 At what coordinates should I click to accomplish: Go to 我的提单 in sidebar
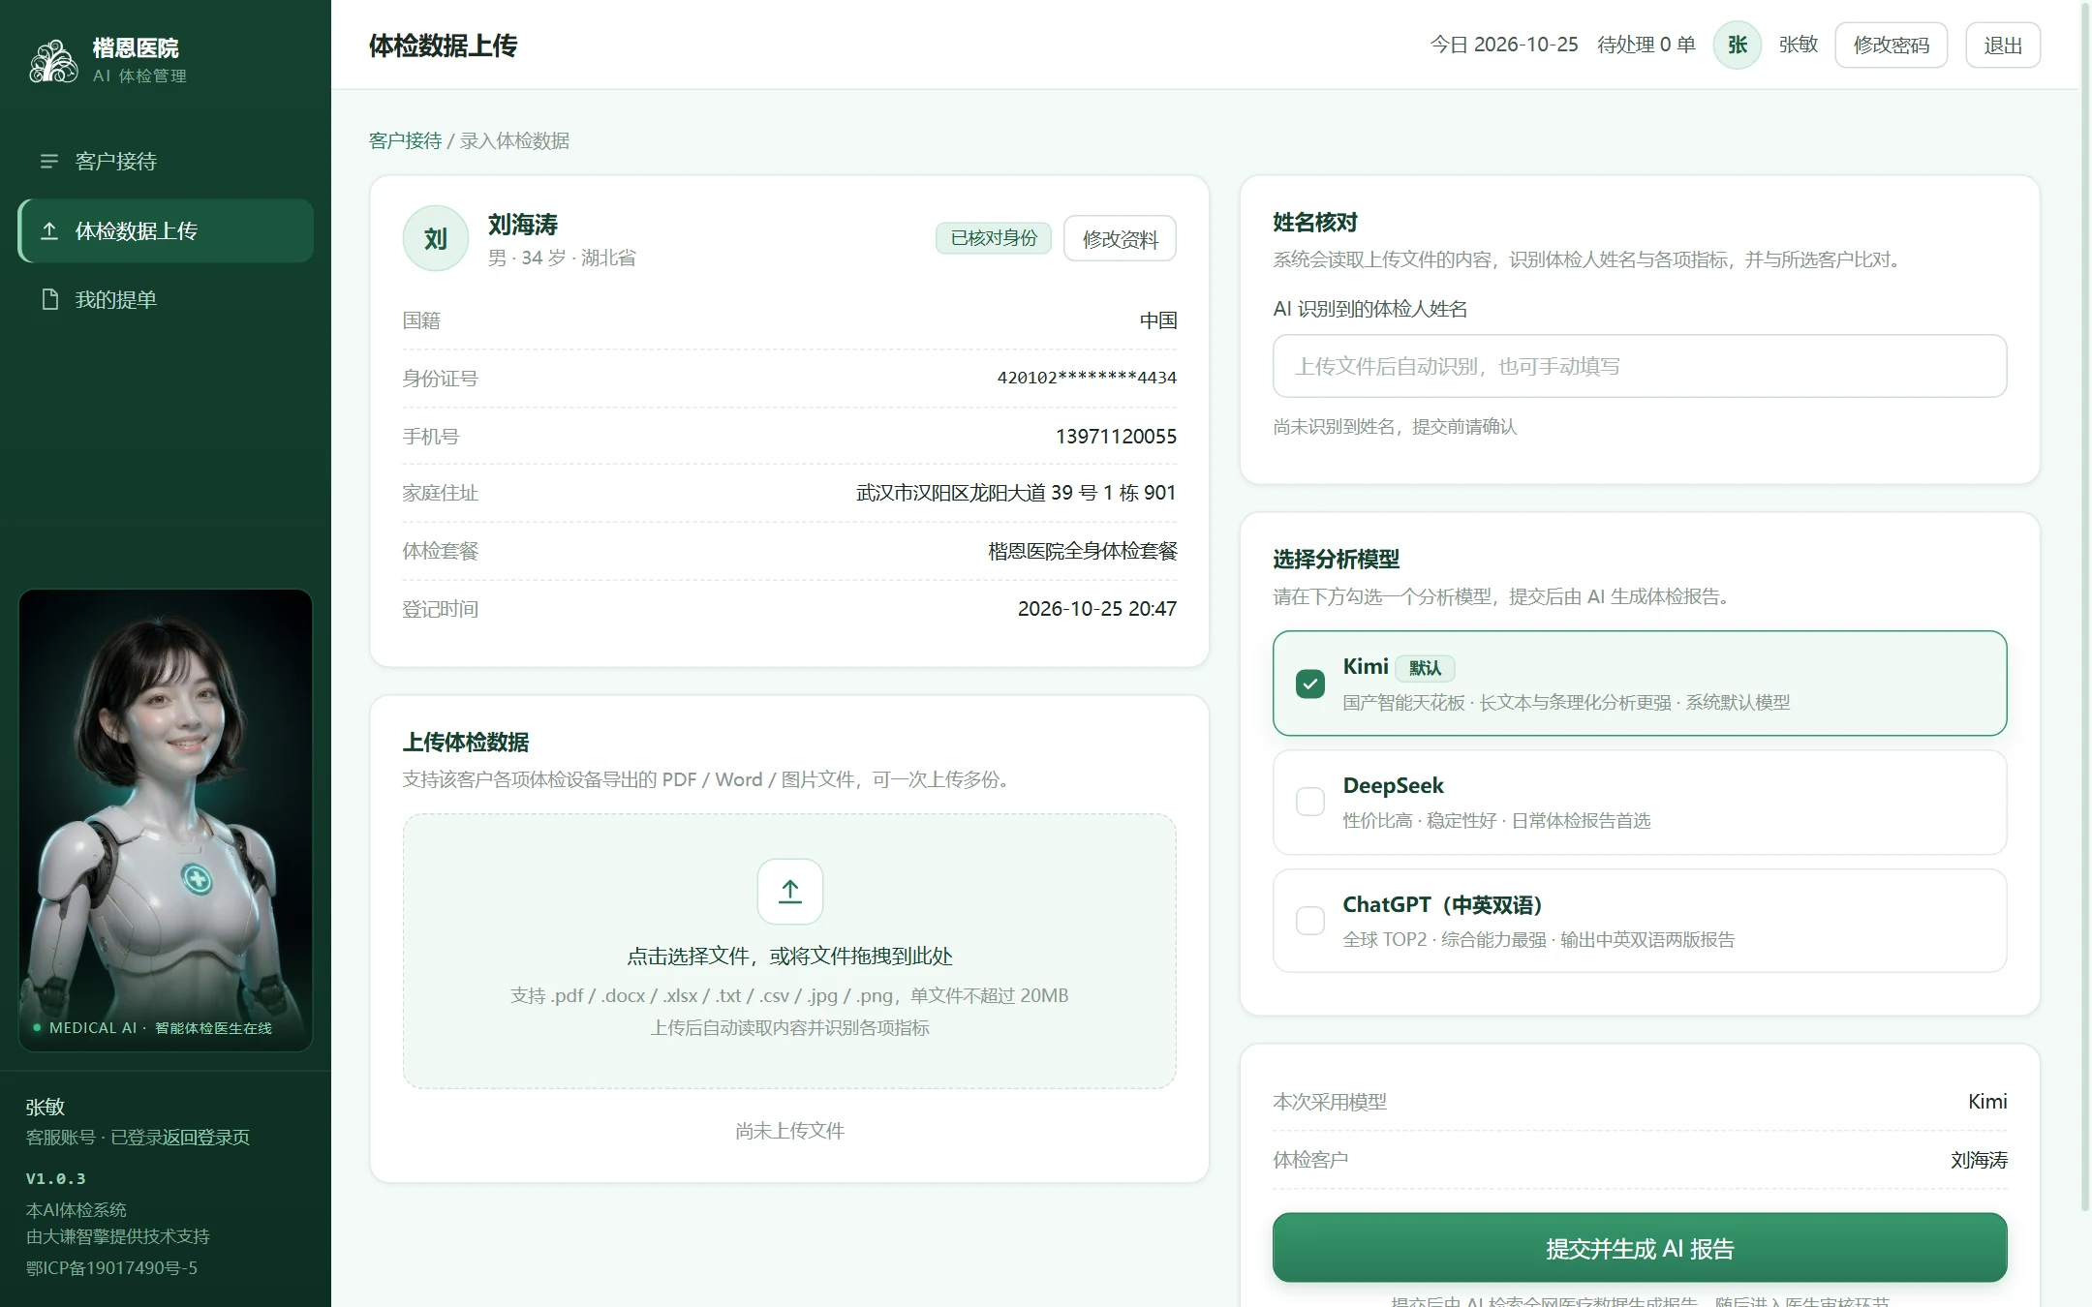[x=166, y=299]
